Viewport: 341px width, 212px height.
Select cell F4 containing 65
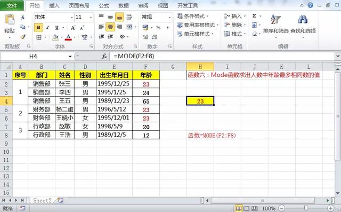pyautogui.click(x=146, y=101)
